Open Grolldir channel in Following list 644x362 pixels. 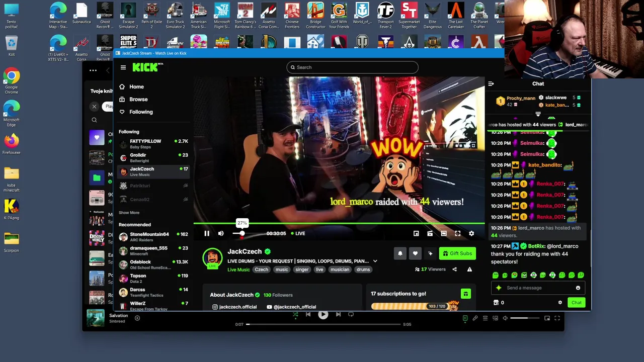pyautogui.click(x=153, y=157)
